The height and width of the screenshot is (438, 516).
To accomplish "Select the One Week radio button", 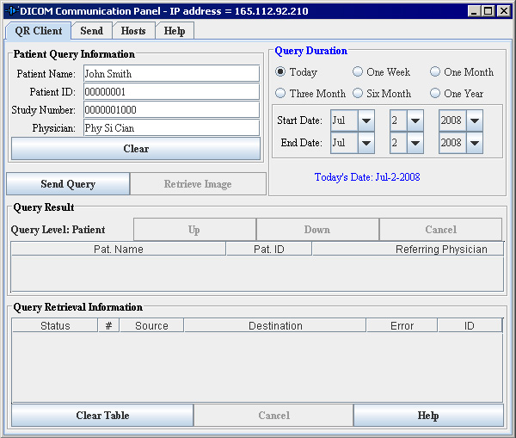I will coord(359,72).
